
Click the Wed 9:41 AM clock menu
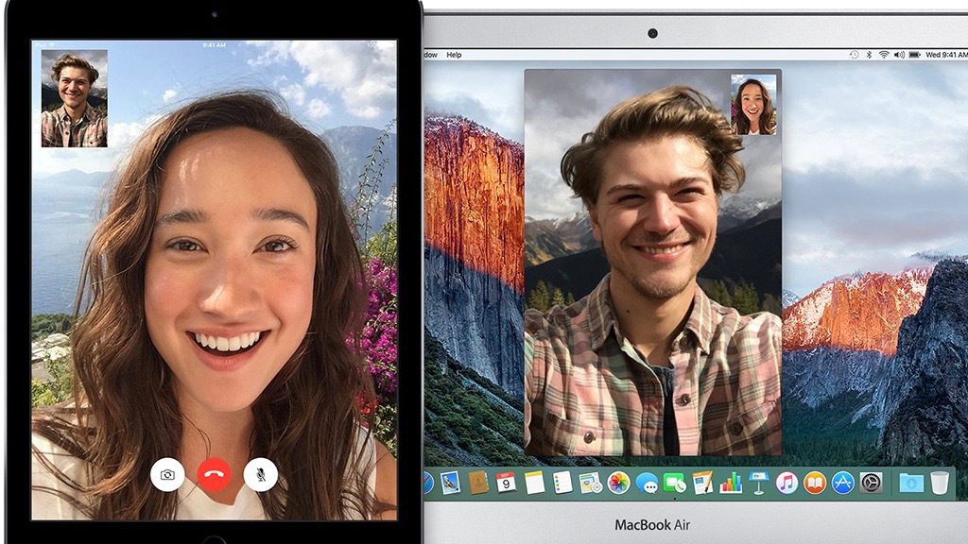point(946,55)
